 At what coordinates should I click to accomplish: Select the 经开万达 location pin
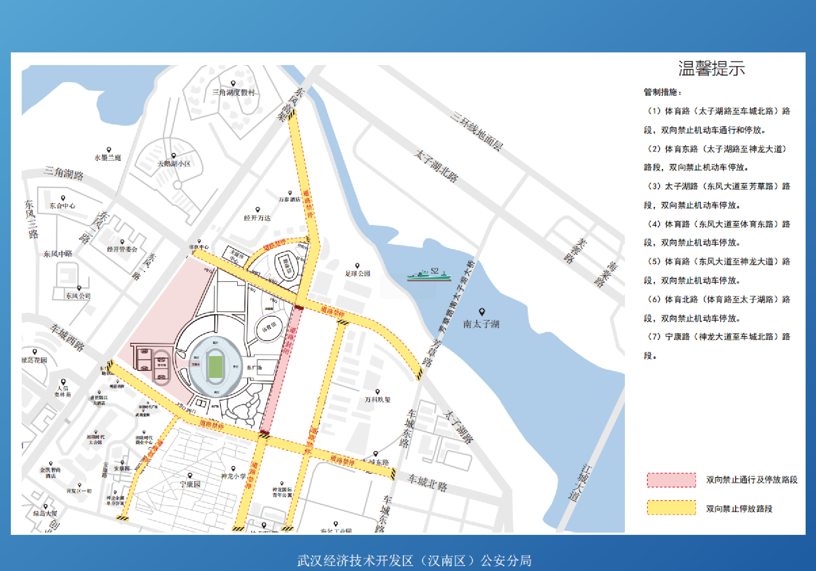coord(258,210)
